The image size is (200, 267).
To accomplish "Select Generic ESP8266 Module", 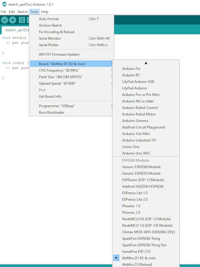I will [x=146, y=167].
